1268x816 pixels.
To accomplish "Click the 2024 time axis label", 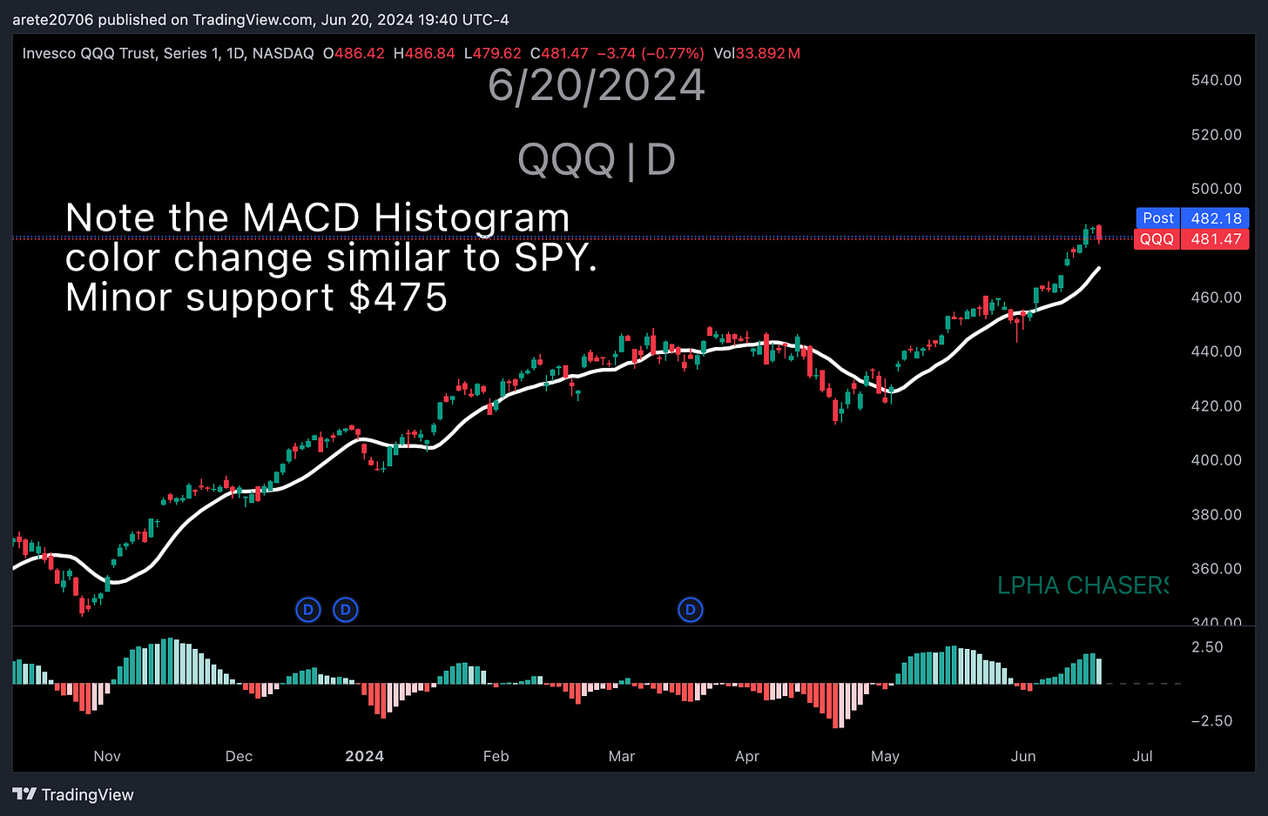I will tap(364, 757).
